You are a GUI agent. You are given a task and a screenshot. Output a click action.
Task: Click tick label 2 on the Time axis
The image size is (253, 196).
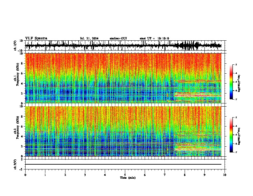pyautogui.click(x=65, y=175)
